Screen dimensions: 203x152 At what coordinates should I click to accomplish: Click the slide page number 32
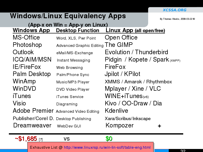[183, 151]
